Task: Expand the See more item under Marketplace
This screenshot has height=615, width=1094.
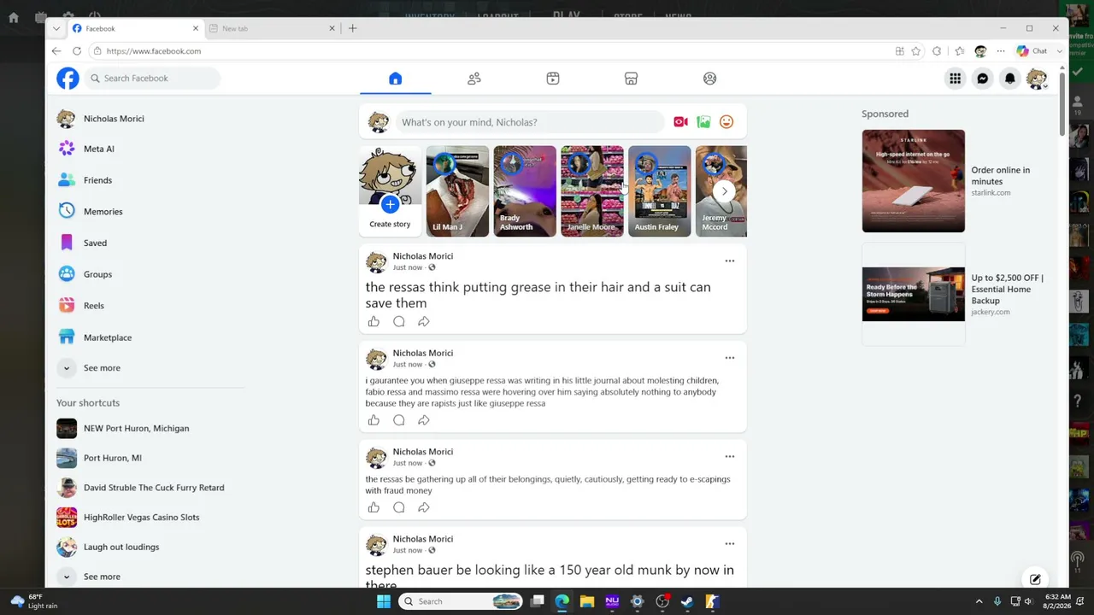Action: [x=102, y=368]
